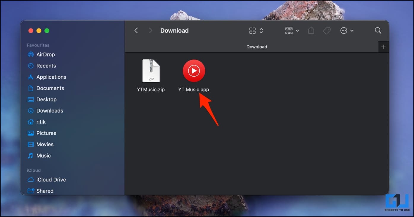Open Downloads from the sidebar
The width and height of the screenshot is (414, 217).
(45, 111)
